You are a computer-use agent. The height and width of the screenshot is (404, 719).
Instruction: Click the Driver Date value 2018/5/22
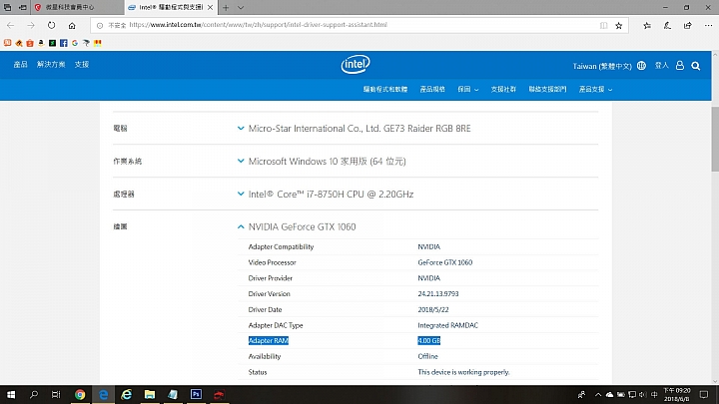pyautogui.click(x=432, y=309)
